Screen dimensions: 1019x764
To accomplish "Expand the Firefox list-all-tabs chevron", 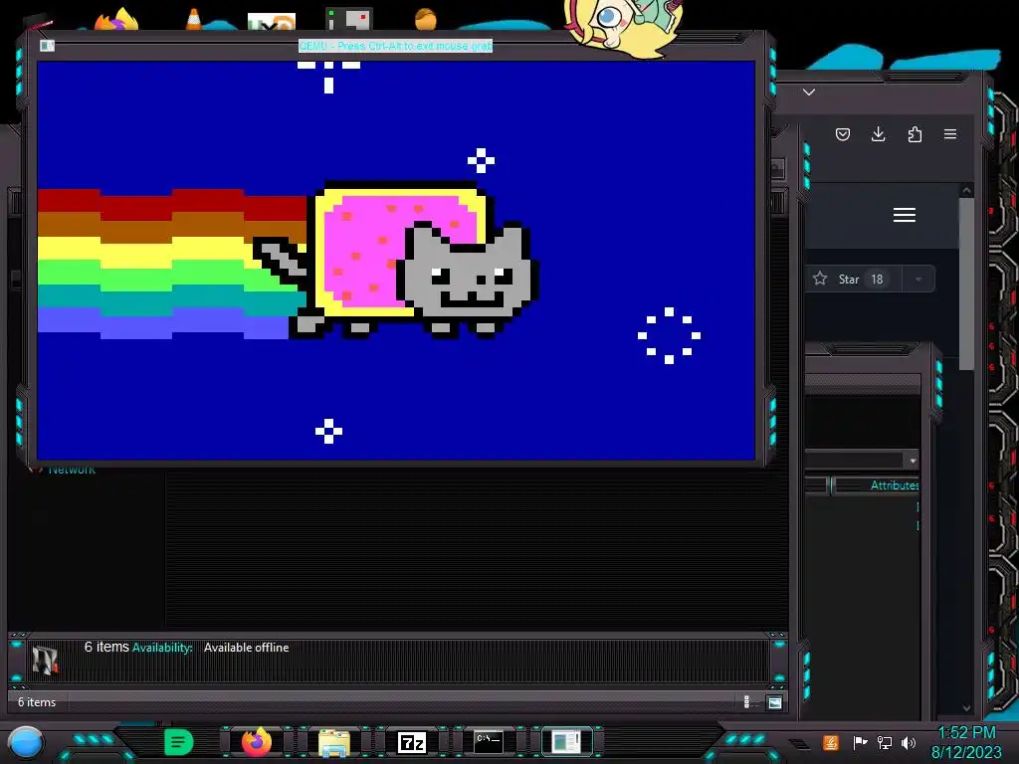I will [809, 93].
